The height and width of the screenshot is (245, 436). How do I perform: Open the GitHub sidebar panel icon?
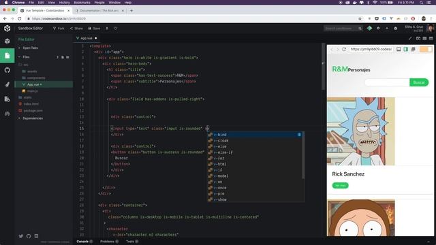[x=7, y=70]
